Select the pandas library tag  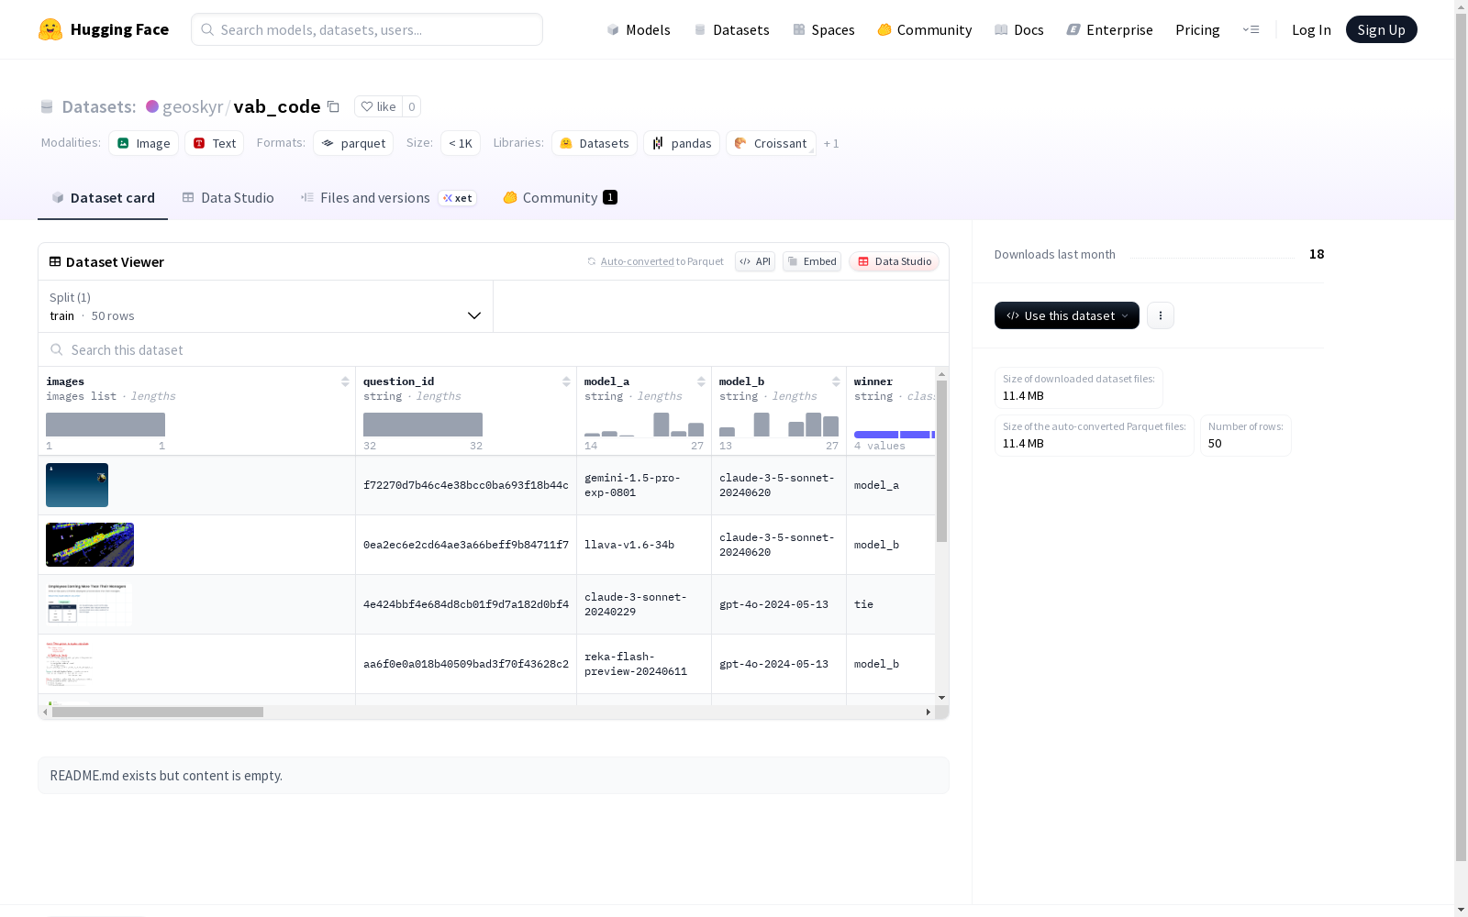tap(682, 143)
